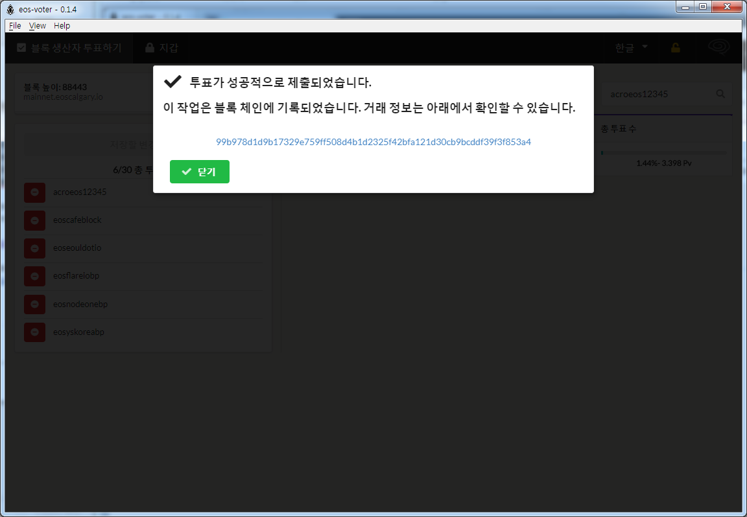Click the 1.44%- 3.398 Pv value
Image resolution: width=747 pixels, height=517 pixels.
coord(664,163)
